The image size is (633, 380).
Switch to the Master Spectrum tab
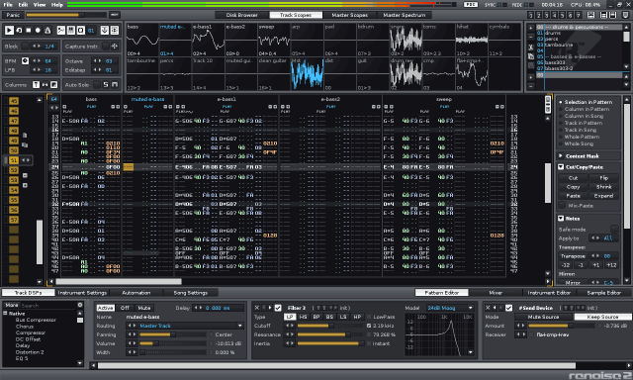(405, 15)
